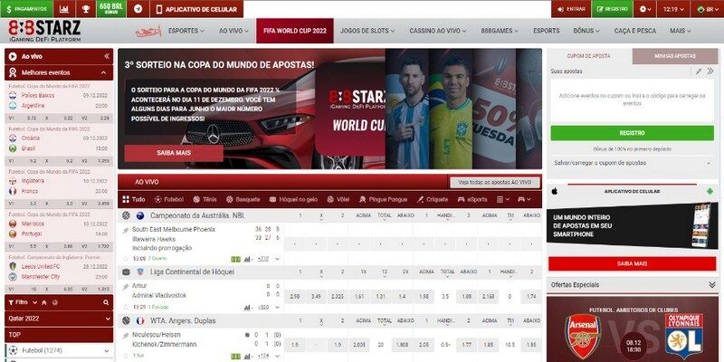Expand Salvar/carregar o cupom de apostas
This screenshot has height=362, width=724.
click(x=632, y=163)
